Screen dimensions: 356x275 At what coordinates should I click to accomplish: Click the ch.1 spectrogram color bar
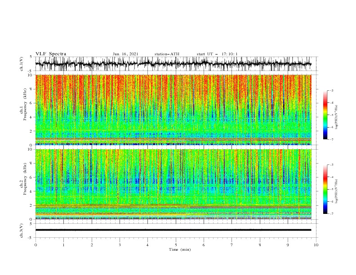pos(325,115)
